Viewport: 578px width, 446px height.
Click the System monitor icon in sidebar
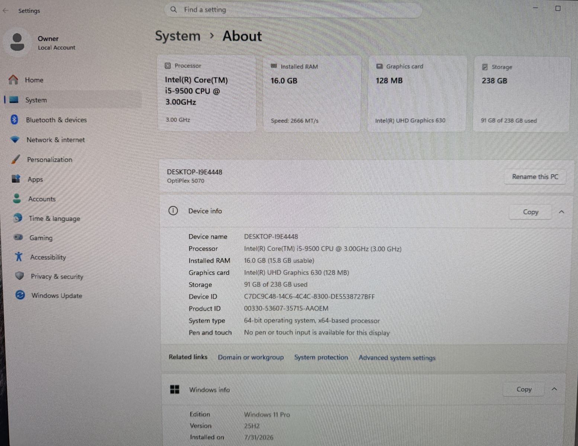[x=14, y=100]
